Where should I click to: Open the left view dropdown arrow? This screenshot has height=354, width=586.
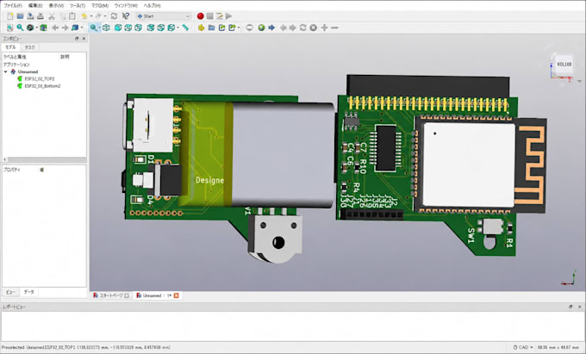tap(178, 28)
